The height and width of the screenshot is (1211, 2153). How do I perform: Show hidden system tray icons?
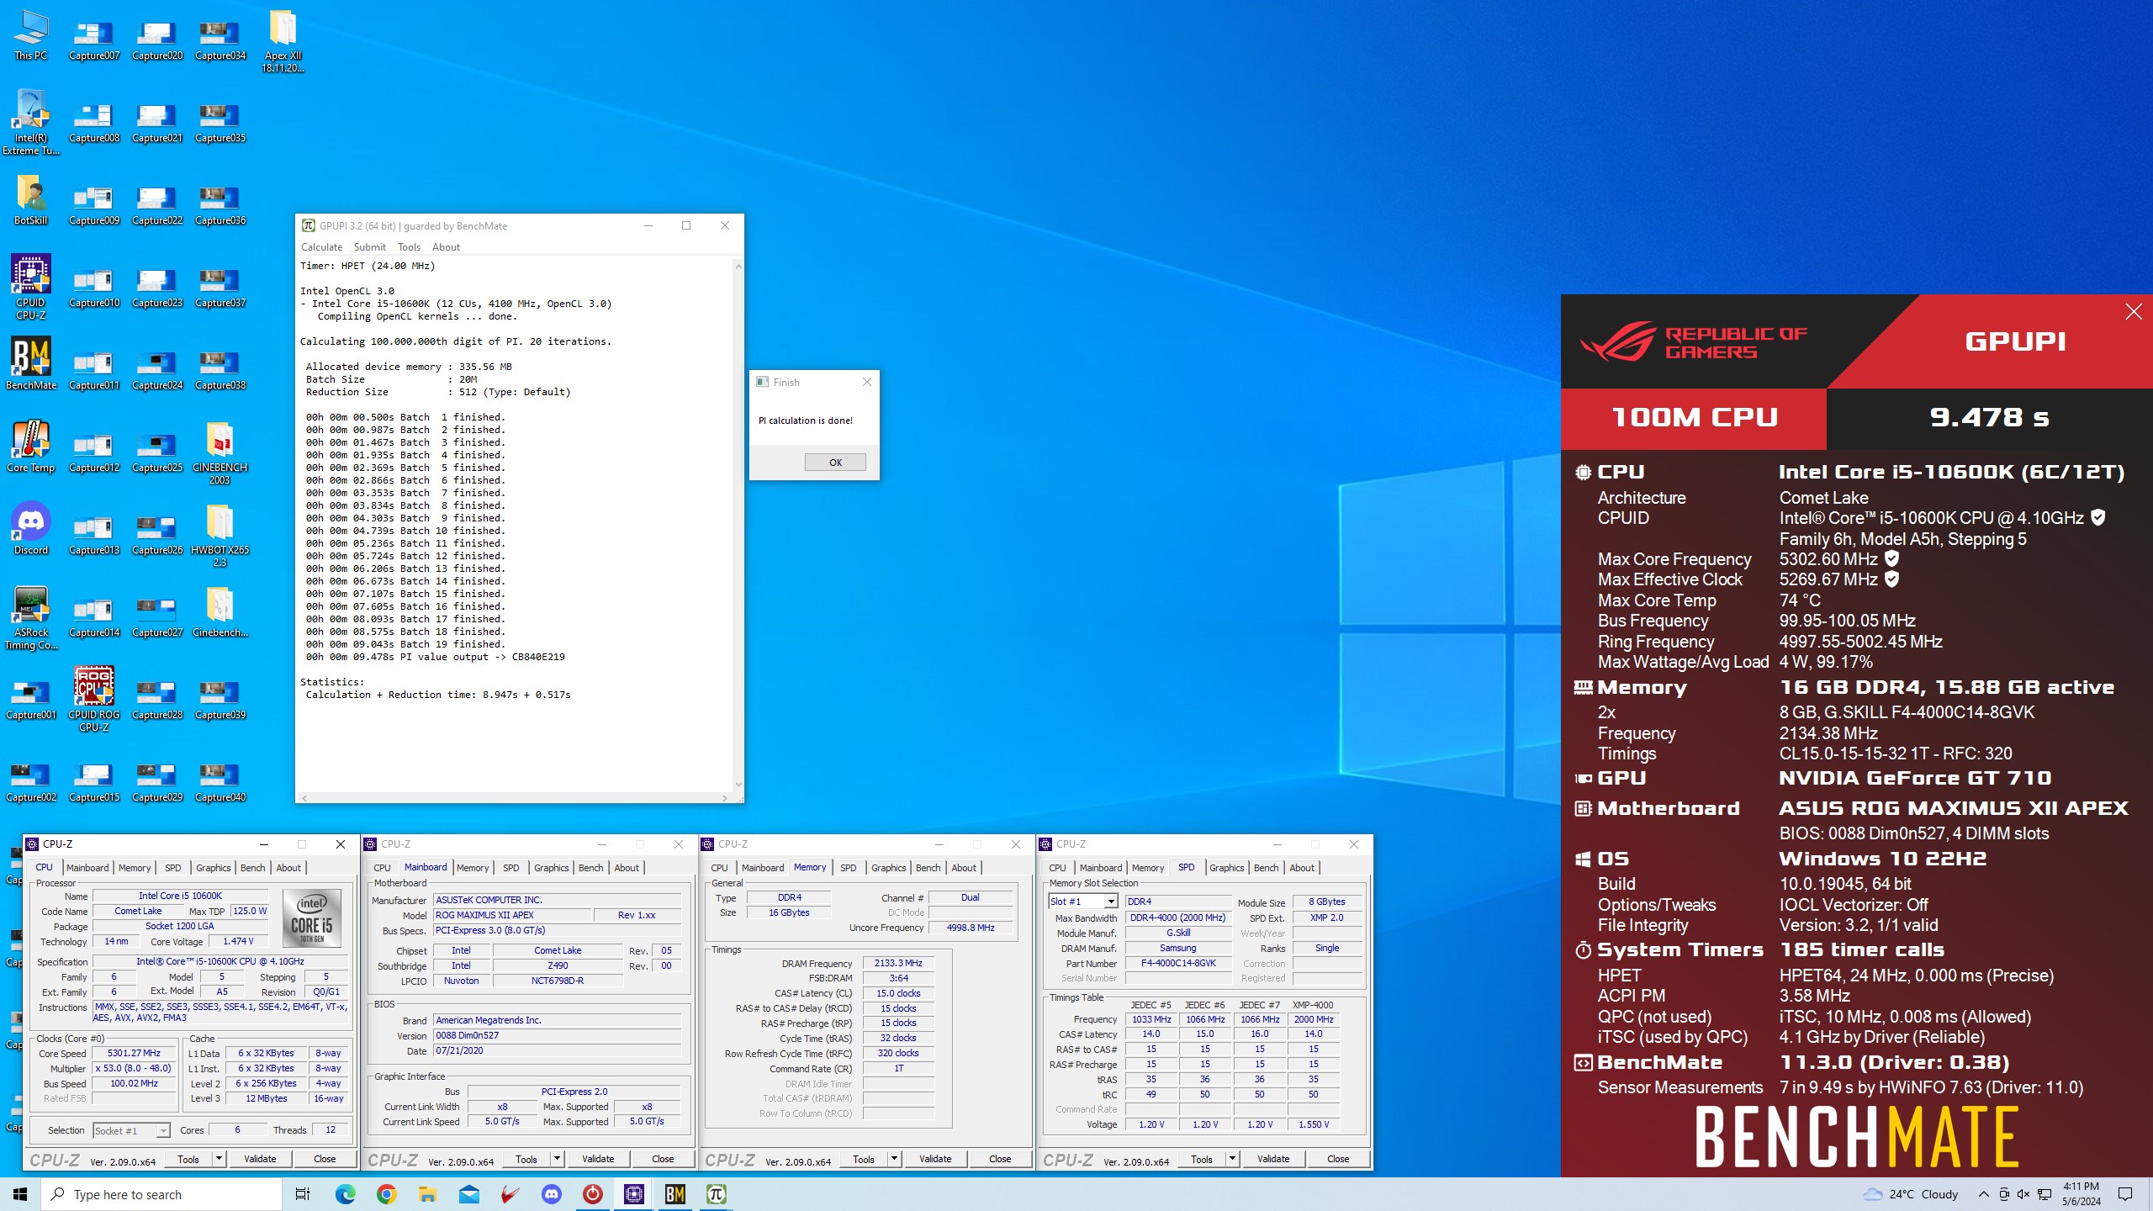(1984, 1194)
